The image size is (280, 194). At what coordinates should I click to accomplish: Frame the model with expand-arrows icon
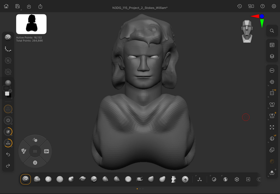[x=272, y=127]
